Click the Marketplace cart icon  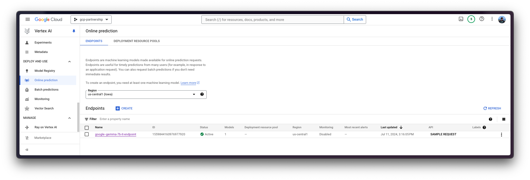(x=27, y=138)
